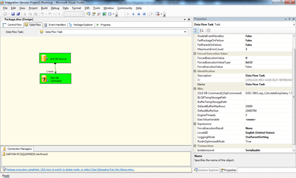Expand the Expressions property node

(x=195, y=124)
